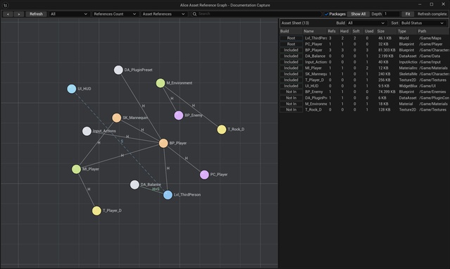Select the PC_Player row in Asset Sheet

pyautogui.click(x=365, y=44)
